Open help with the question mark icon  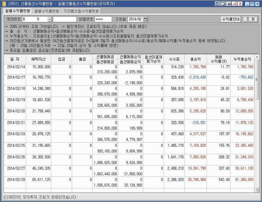coord(240,4)
